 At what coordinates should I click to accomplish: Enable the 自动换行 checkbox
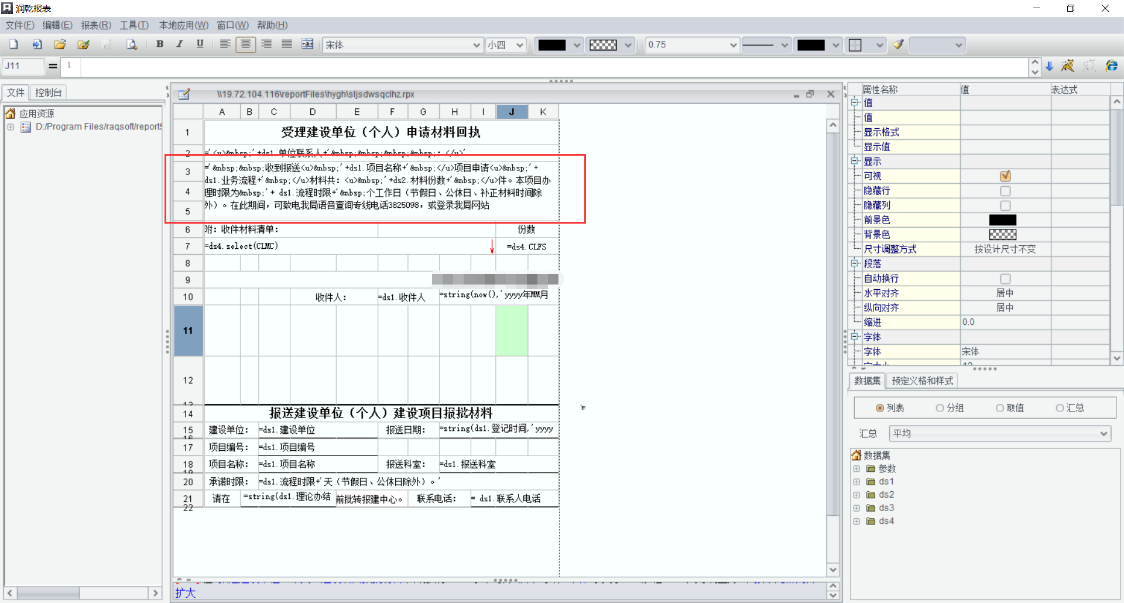1005,279
